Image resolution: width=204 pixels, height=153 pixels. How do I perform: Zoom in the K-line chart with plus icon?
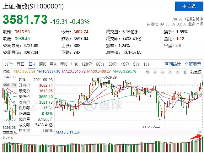(155, 72)
